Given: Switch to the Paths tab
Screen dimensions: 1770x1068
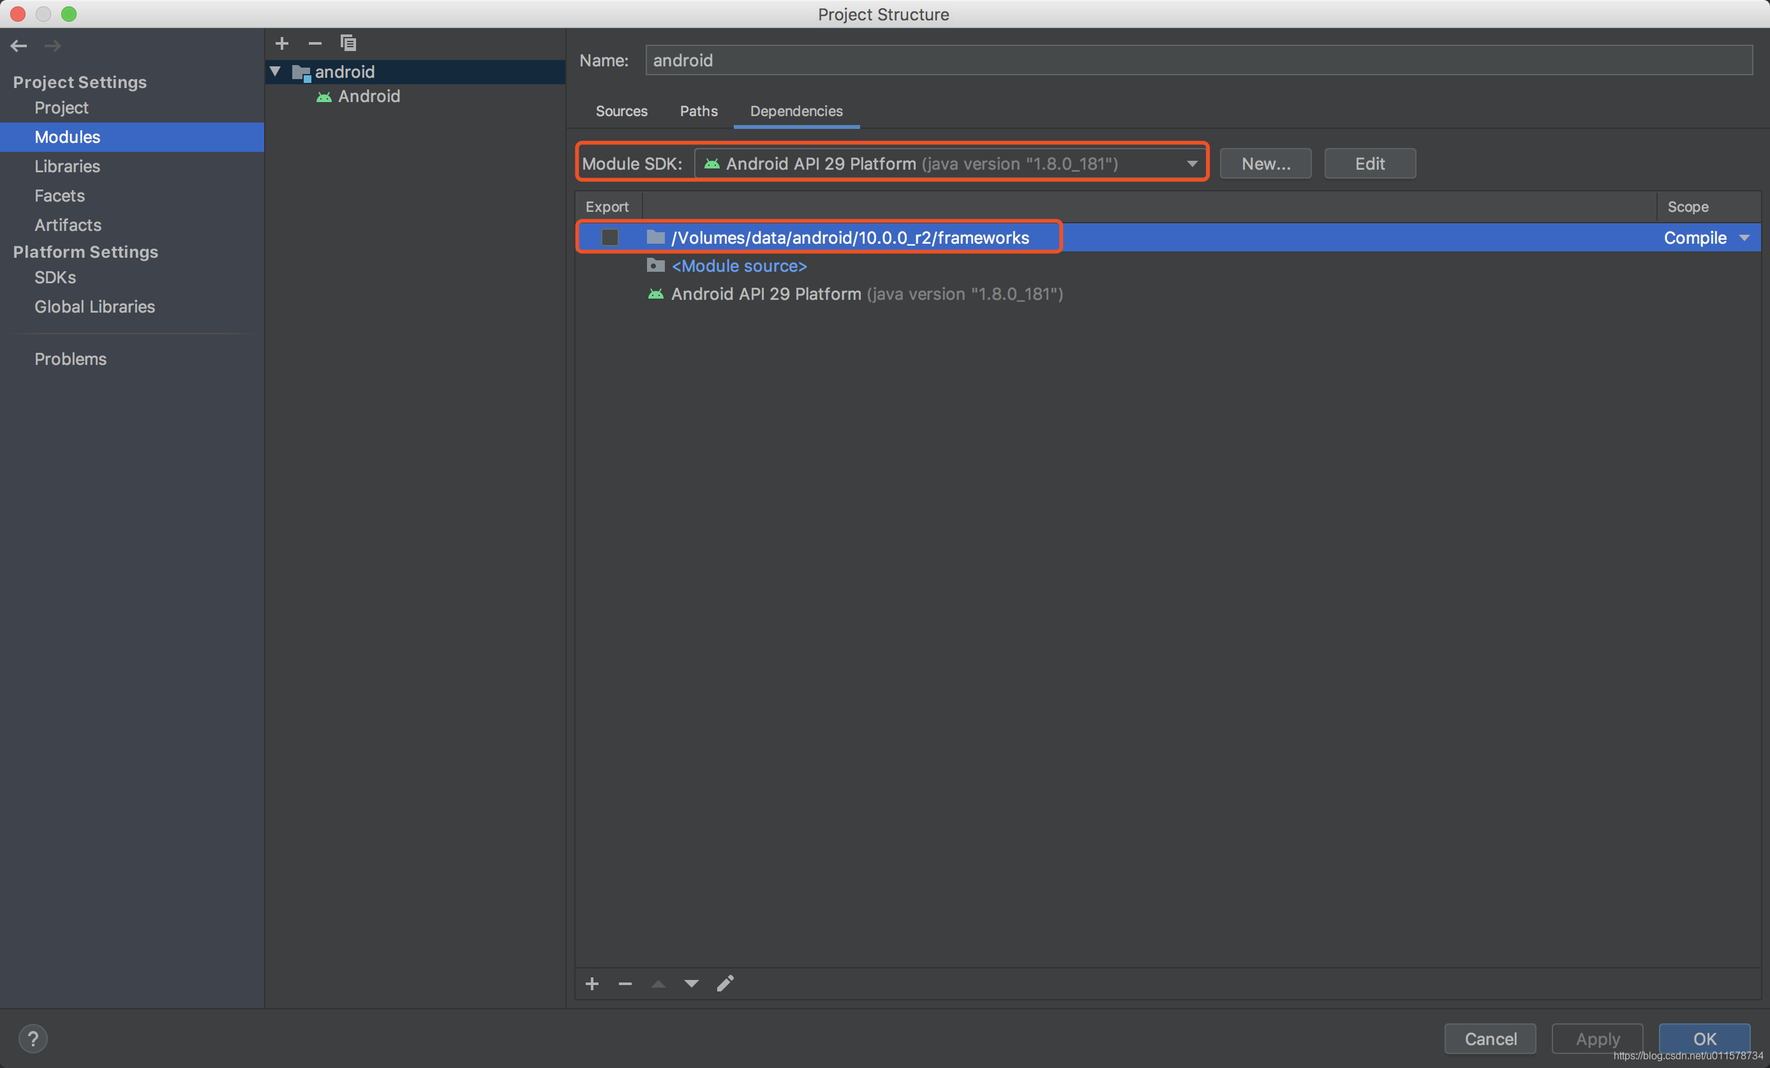Looking at the screenshot, I should tap(698, 111).
